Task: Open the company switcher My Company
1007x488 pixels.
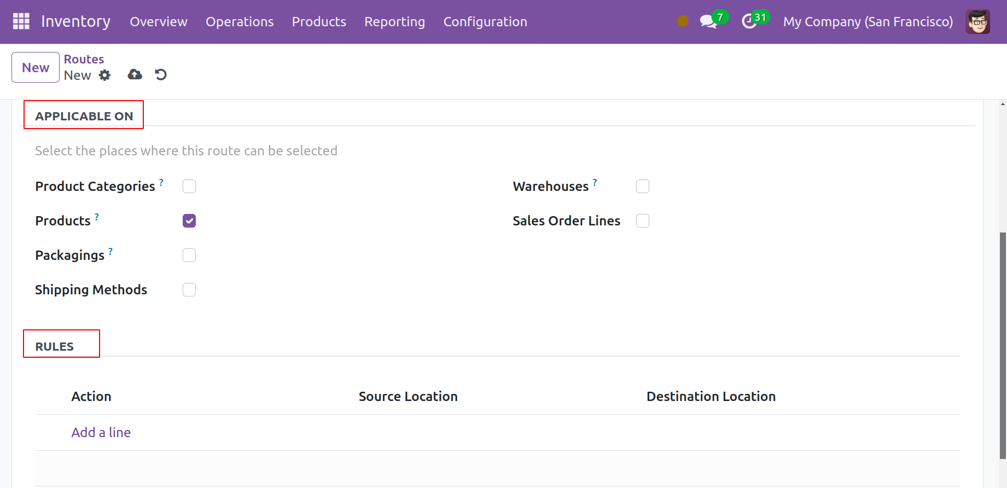Action: [868, 22]
